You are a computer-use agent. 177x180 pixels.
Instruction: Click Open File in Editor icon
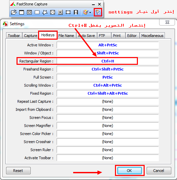click(x=14, y=12)
